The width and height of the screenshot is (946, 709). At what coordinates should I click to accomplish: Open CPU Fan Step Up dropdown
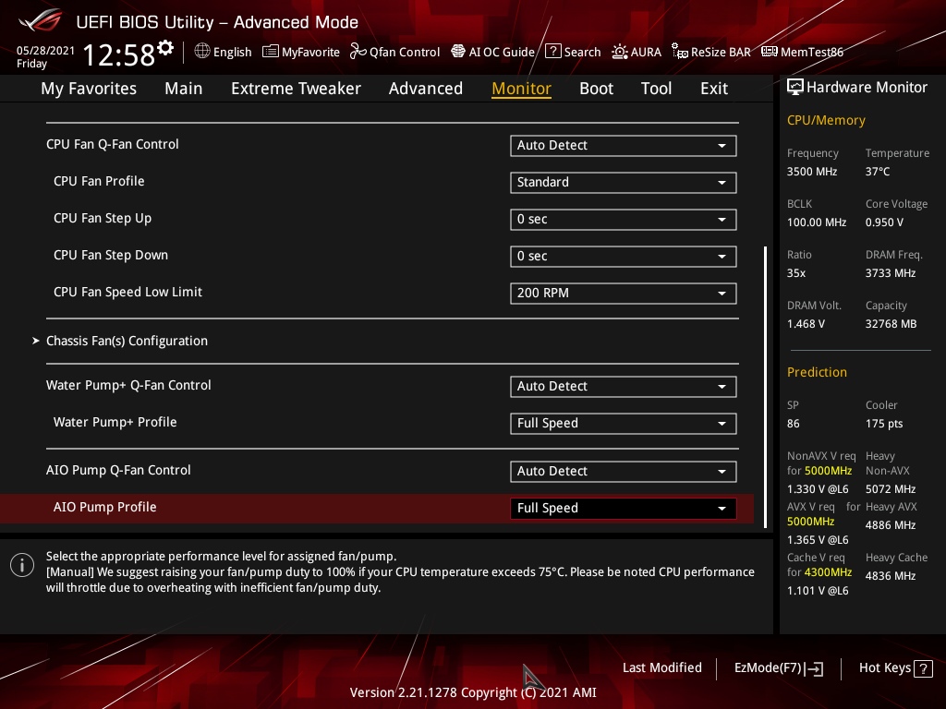click(624, 220)
